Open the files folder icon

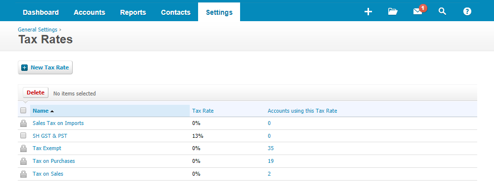[x=393, y=12]
